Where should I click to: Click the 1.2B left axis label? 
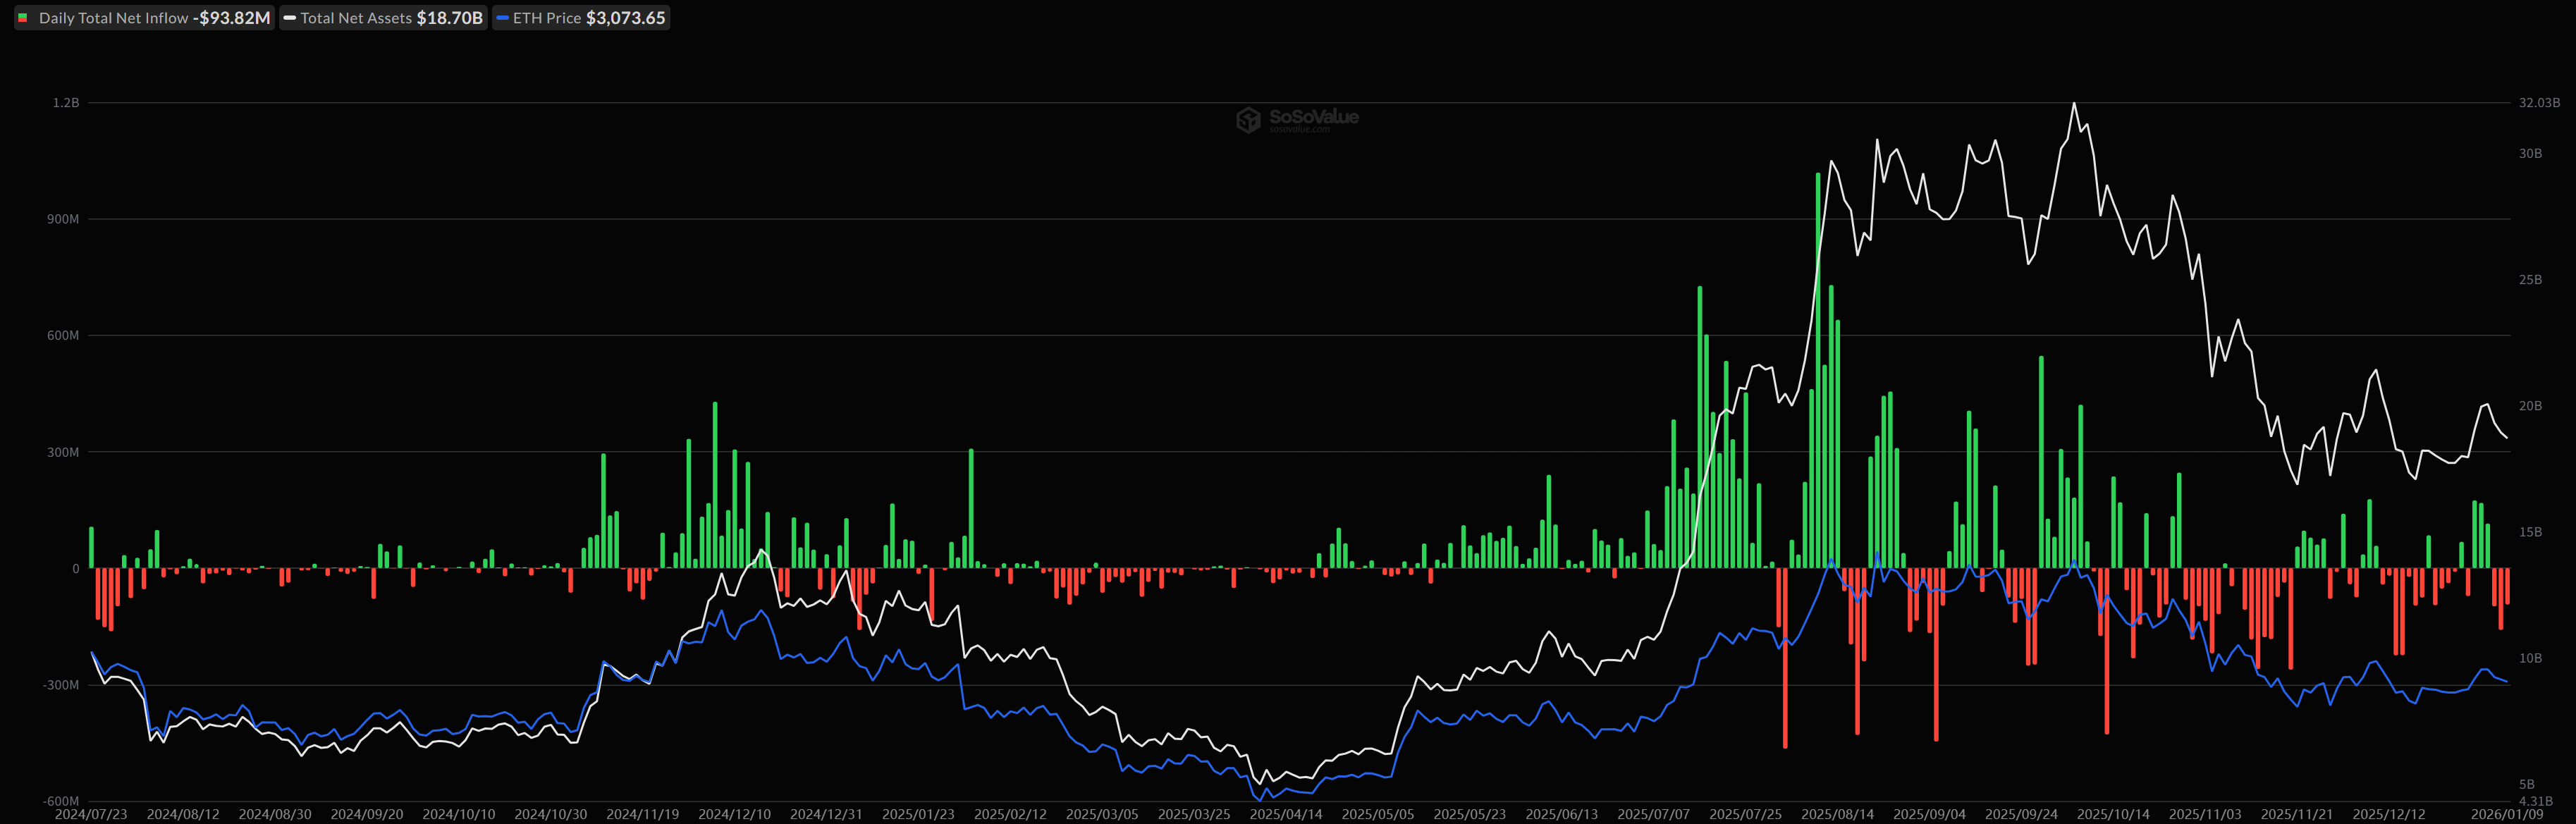(66, 103)
